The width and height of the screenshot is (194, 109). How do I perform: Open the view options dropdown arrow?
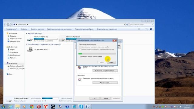(142, 29)
